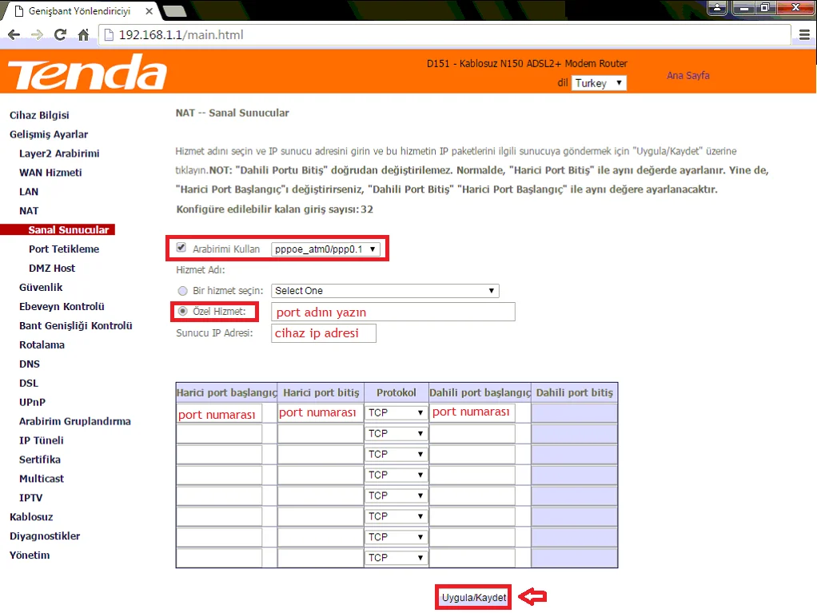Click first row Dahili port başlangıç field
Image resolution: width=817 pixels, height=613 pixels.
click(x=472, y=412)
